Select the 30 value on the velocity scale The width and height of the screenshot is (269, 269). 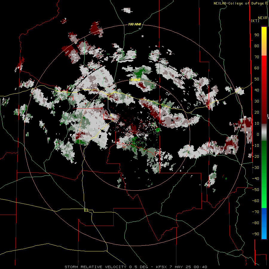click(x=257, y=101)
